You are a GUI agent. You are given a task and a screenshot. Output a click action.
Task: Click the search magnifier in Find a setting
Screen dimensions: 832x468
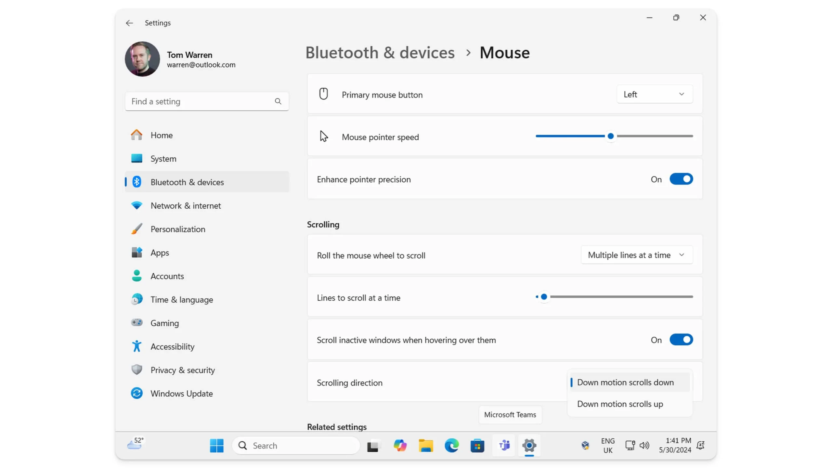(x=278, y=101)
